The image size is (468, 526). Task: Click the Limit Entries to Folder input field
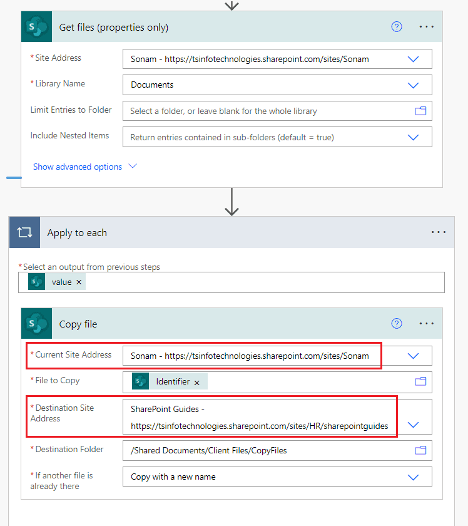[x=277, y=111]
